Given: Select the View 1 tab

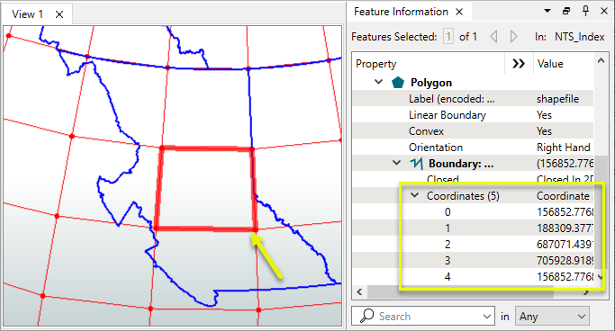Looking at the screenshot, I should (27, 14).
